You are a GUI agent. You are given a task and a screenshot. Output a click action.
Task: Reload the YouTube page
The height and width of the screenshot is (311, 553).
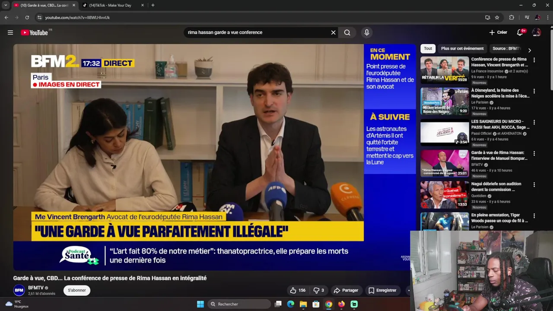click(27, 17)
